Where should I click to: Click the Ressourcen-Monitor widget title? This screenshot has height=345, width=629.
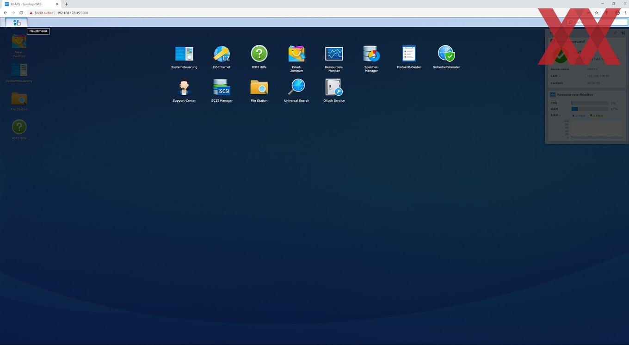coord(575,94)
